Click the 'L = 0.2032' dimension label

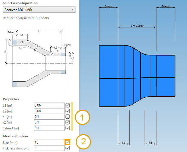[x=137, y=26]
